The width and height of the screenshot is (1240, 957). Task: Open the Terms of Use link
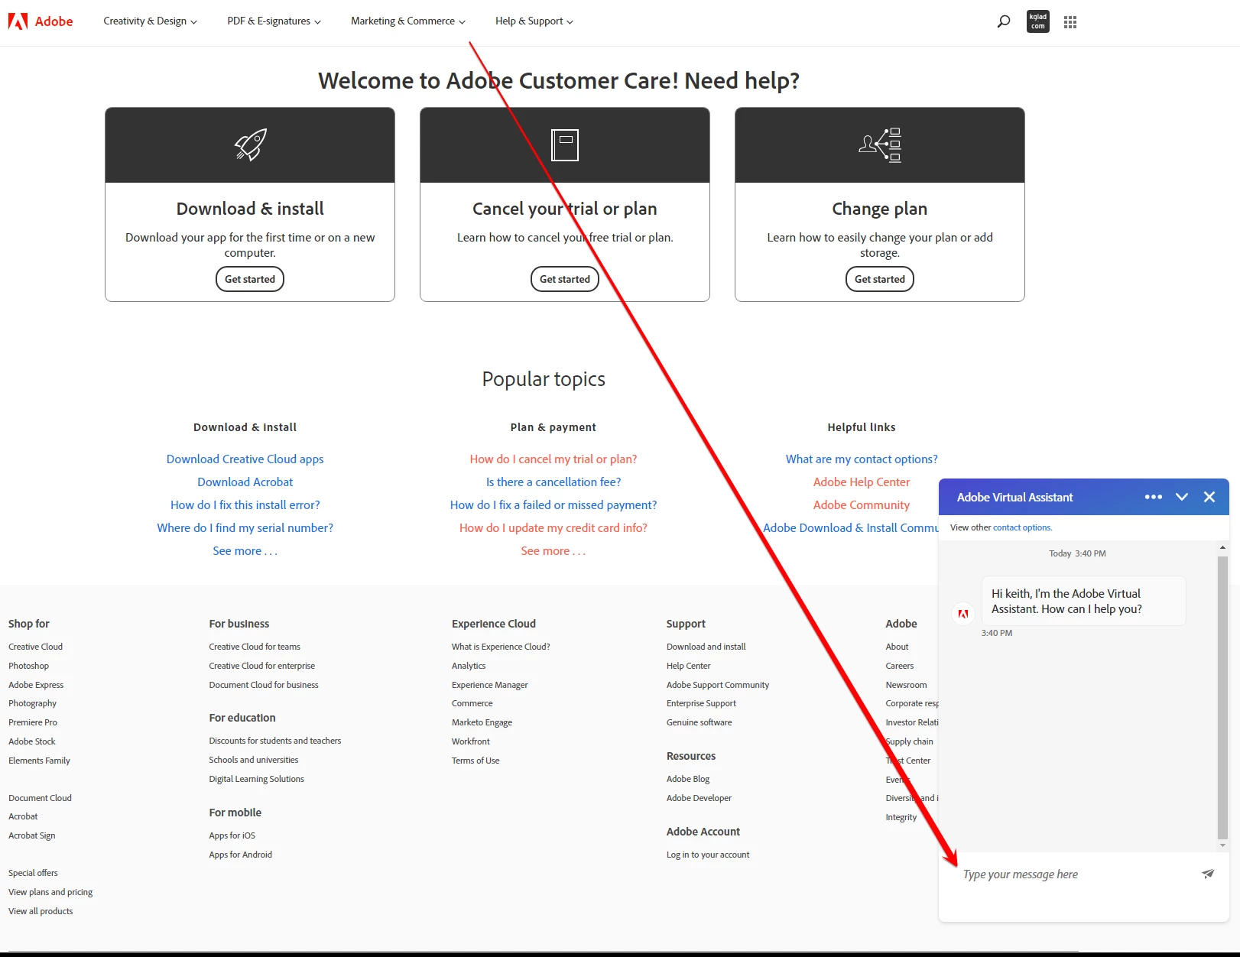tap(476, 761)
